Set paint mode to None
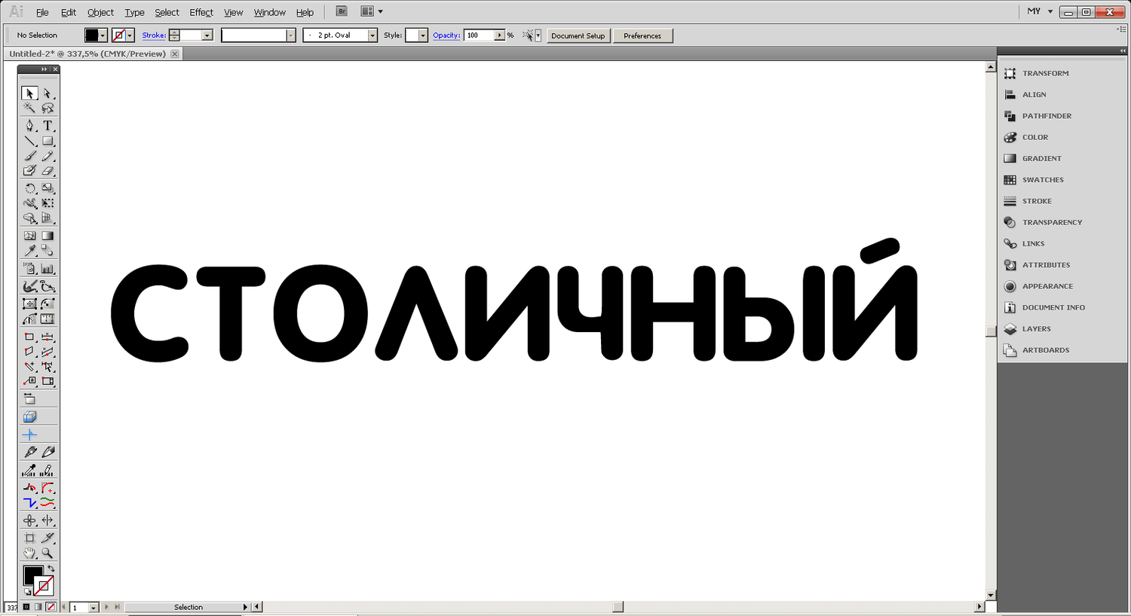Screen dimensions: 1131x616 click(x=51, y=607)
